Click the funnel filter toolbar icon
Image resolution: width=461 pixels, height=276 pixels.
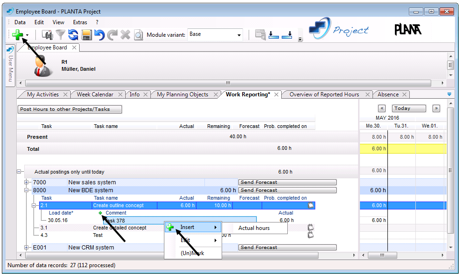pyautogui.click(x=60, y=35)
